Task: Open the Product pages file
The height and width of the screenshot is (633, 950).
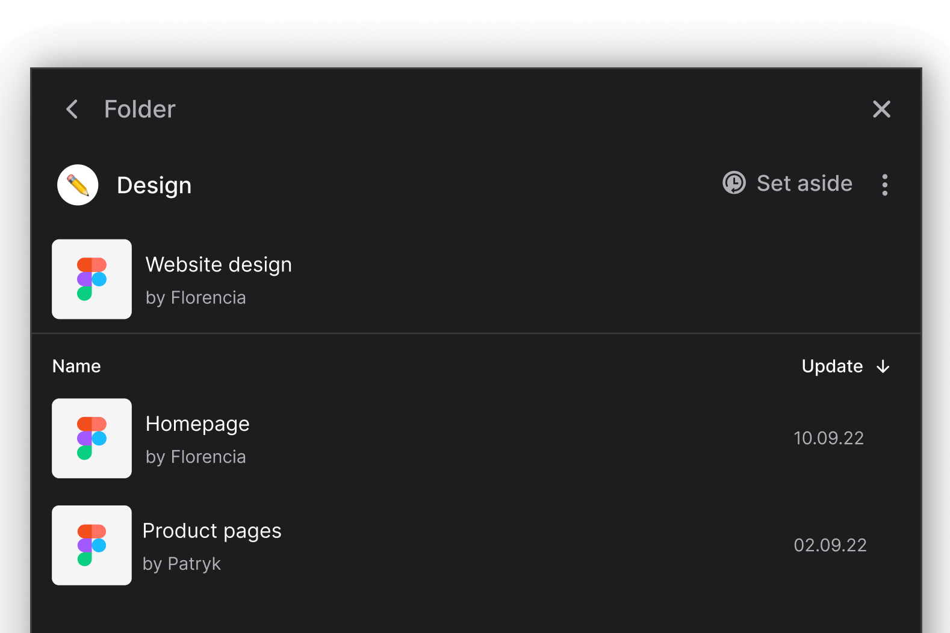Action: click(x=212, y=531)
